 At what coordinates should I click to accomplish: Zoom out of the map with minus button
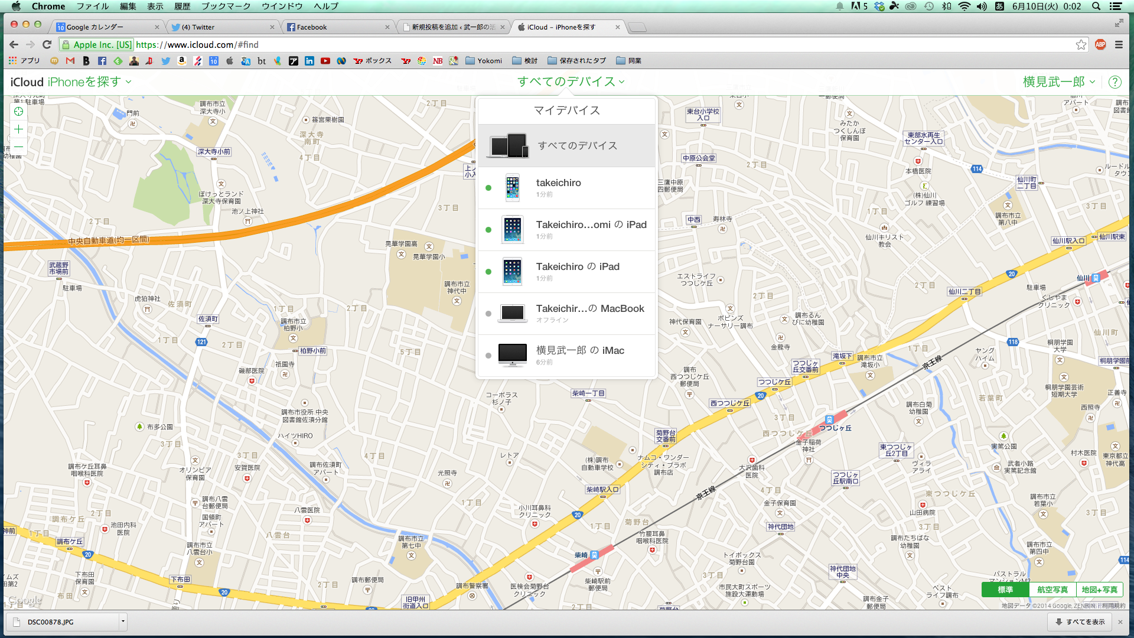click(19, 147)
